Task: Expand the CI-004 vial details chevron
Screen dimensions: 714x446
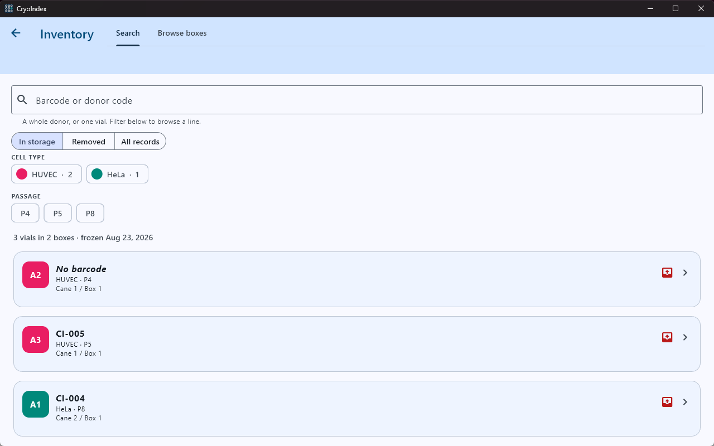Action: click(x=686, y=402)
